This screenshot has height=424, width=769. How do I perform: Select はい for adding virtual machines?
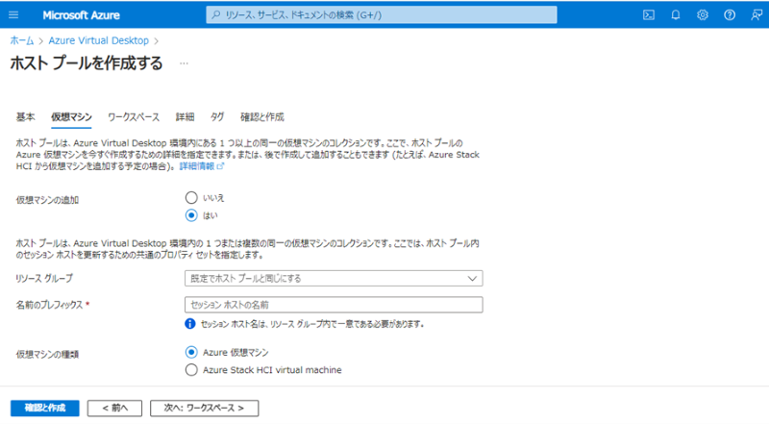pos(191,215)
